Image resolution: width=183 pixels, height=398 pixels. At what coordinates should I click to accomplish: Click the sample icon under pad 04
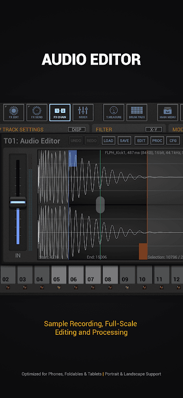(x=42, y=288)
